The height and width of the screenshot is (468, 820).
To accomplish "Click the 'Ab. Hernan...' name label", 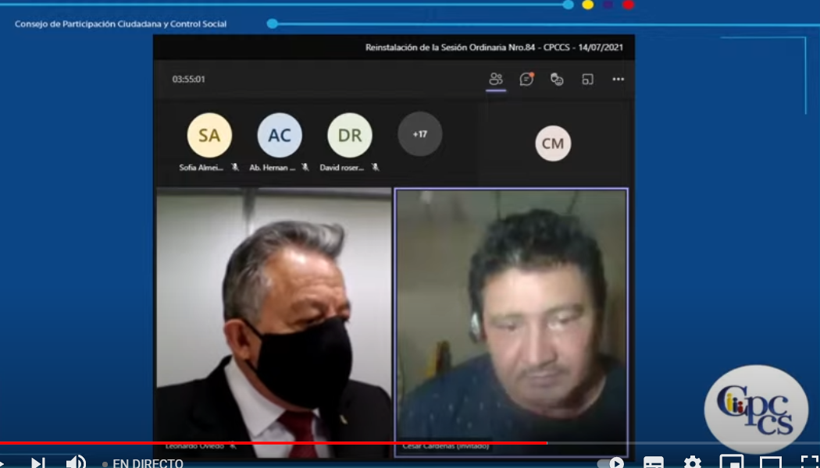I will click(x=273, y=168).
